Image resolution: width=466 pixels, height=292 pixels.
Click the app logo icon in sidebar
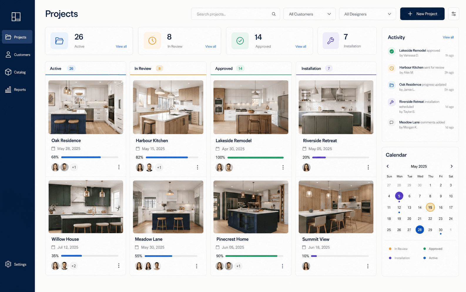pyautogui.click(x=16, y=17)
